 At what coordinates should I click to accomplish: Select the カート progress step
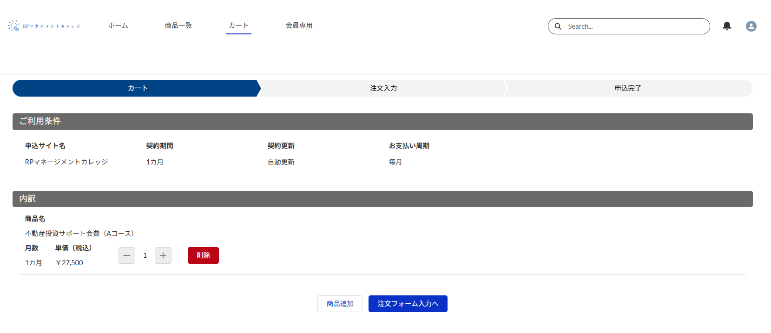[138, 88]
